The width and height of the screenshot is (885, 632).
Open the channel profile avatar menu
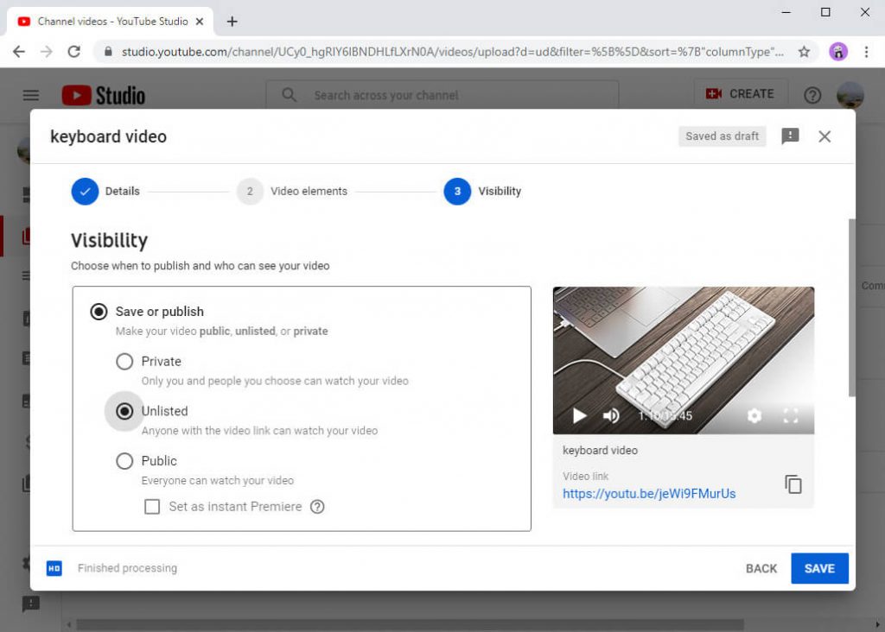tap(850, 94)
